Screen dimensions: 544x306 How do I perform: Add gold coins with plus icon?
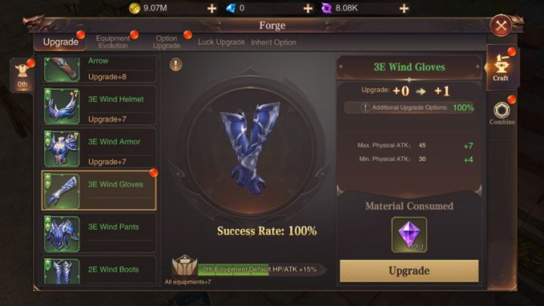(212, 8)
